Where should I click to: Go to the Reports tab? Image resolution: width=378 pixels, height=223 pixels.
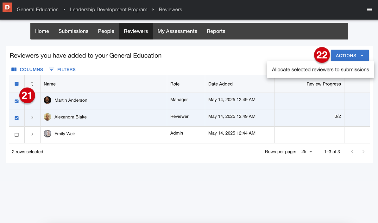[x=216, y=31]
